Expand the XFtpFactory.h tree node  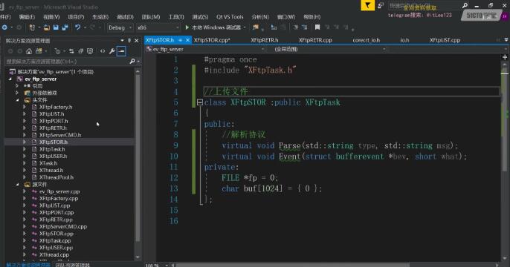[25, 107]
